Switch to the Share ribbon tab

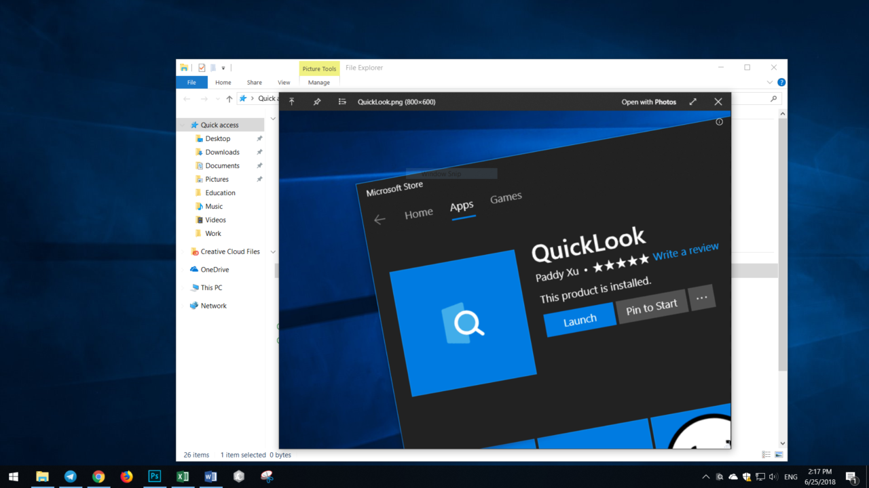(x=255, y=83)
